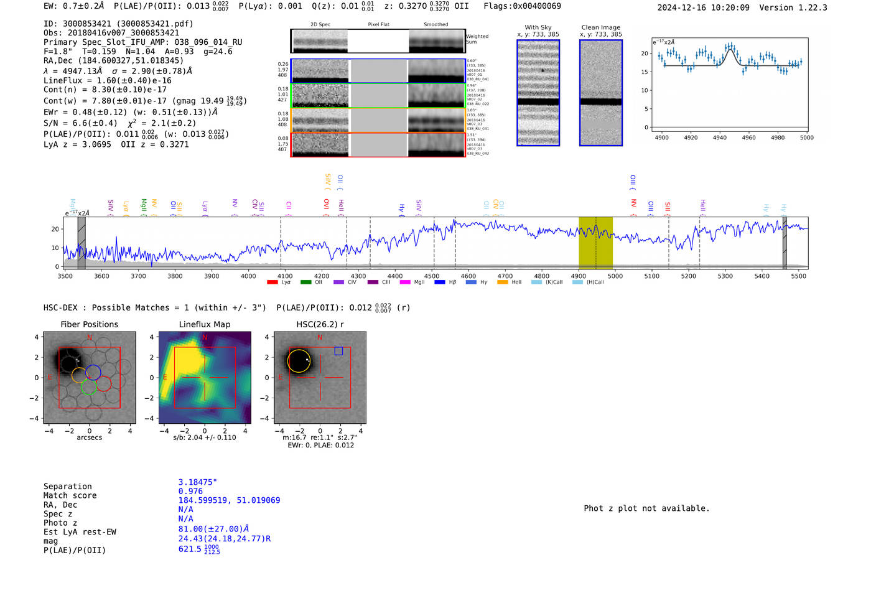Screen dimensions: 871x593
Task: Click the 'Version 1.22.3' label
Action: [x=794, y=7]
